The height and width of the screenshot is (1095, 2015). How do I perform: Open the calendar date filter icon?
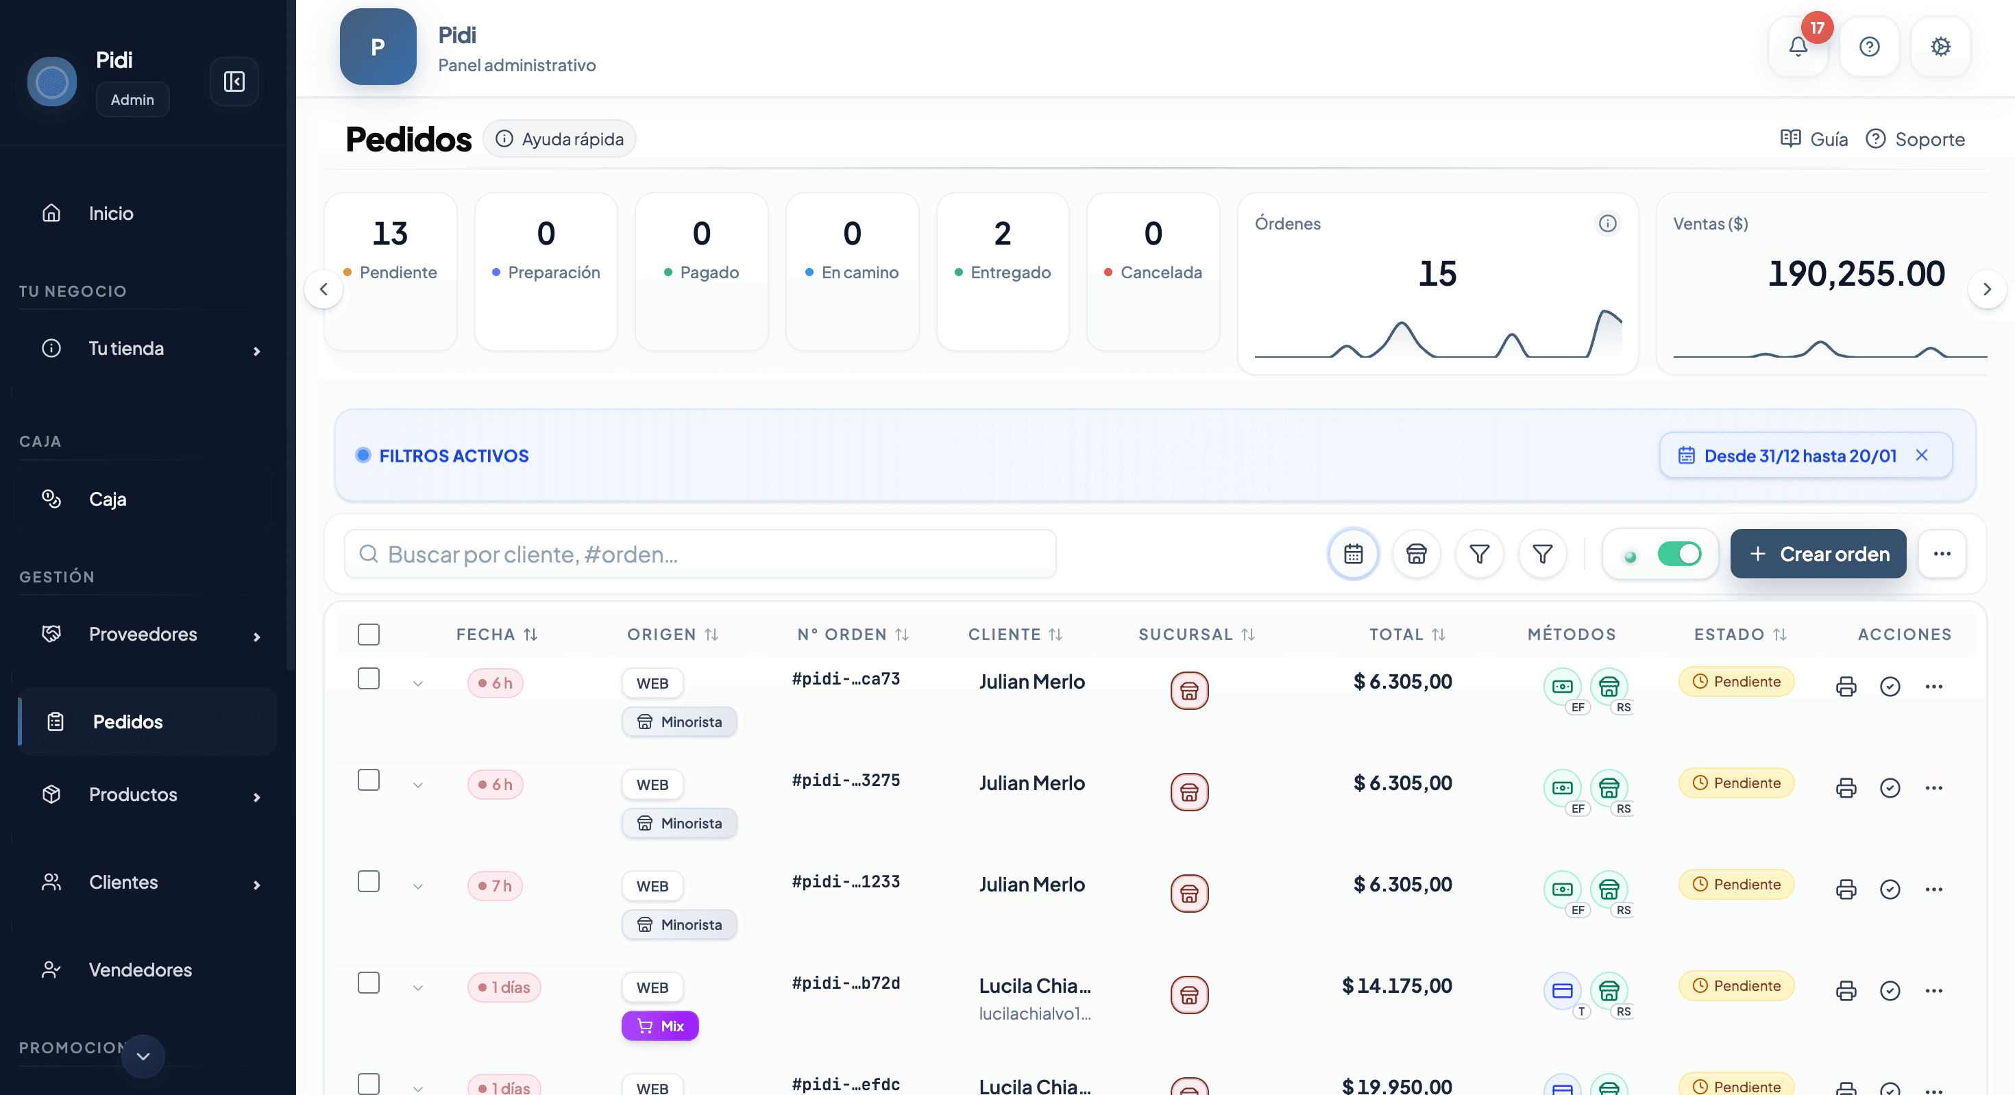coord(1353,554)
